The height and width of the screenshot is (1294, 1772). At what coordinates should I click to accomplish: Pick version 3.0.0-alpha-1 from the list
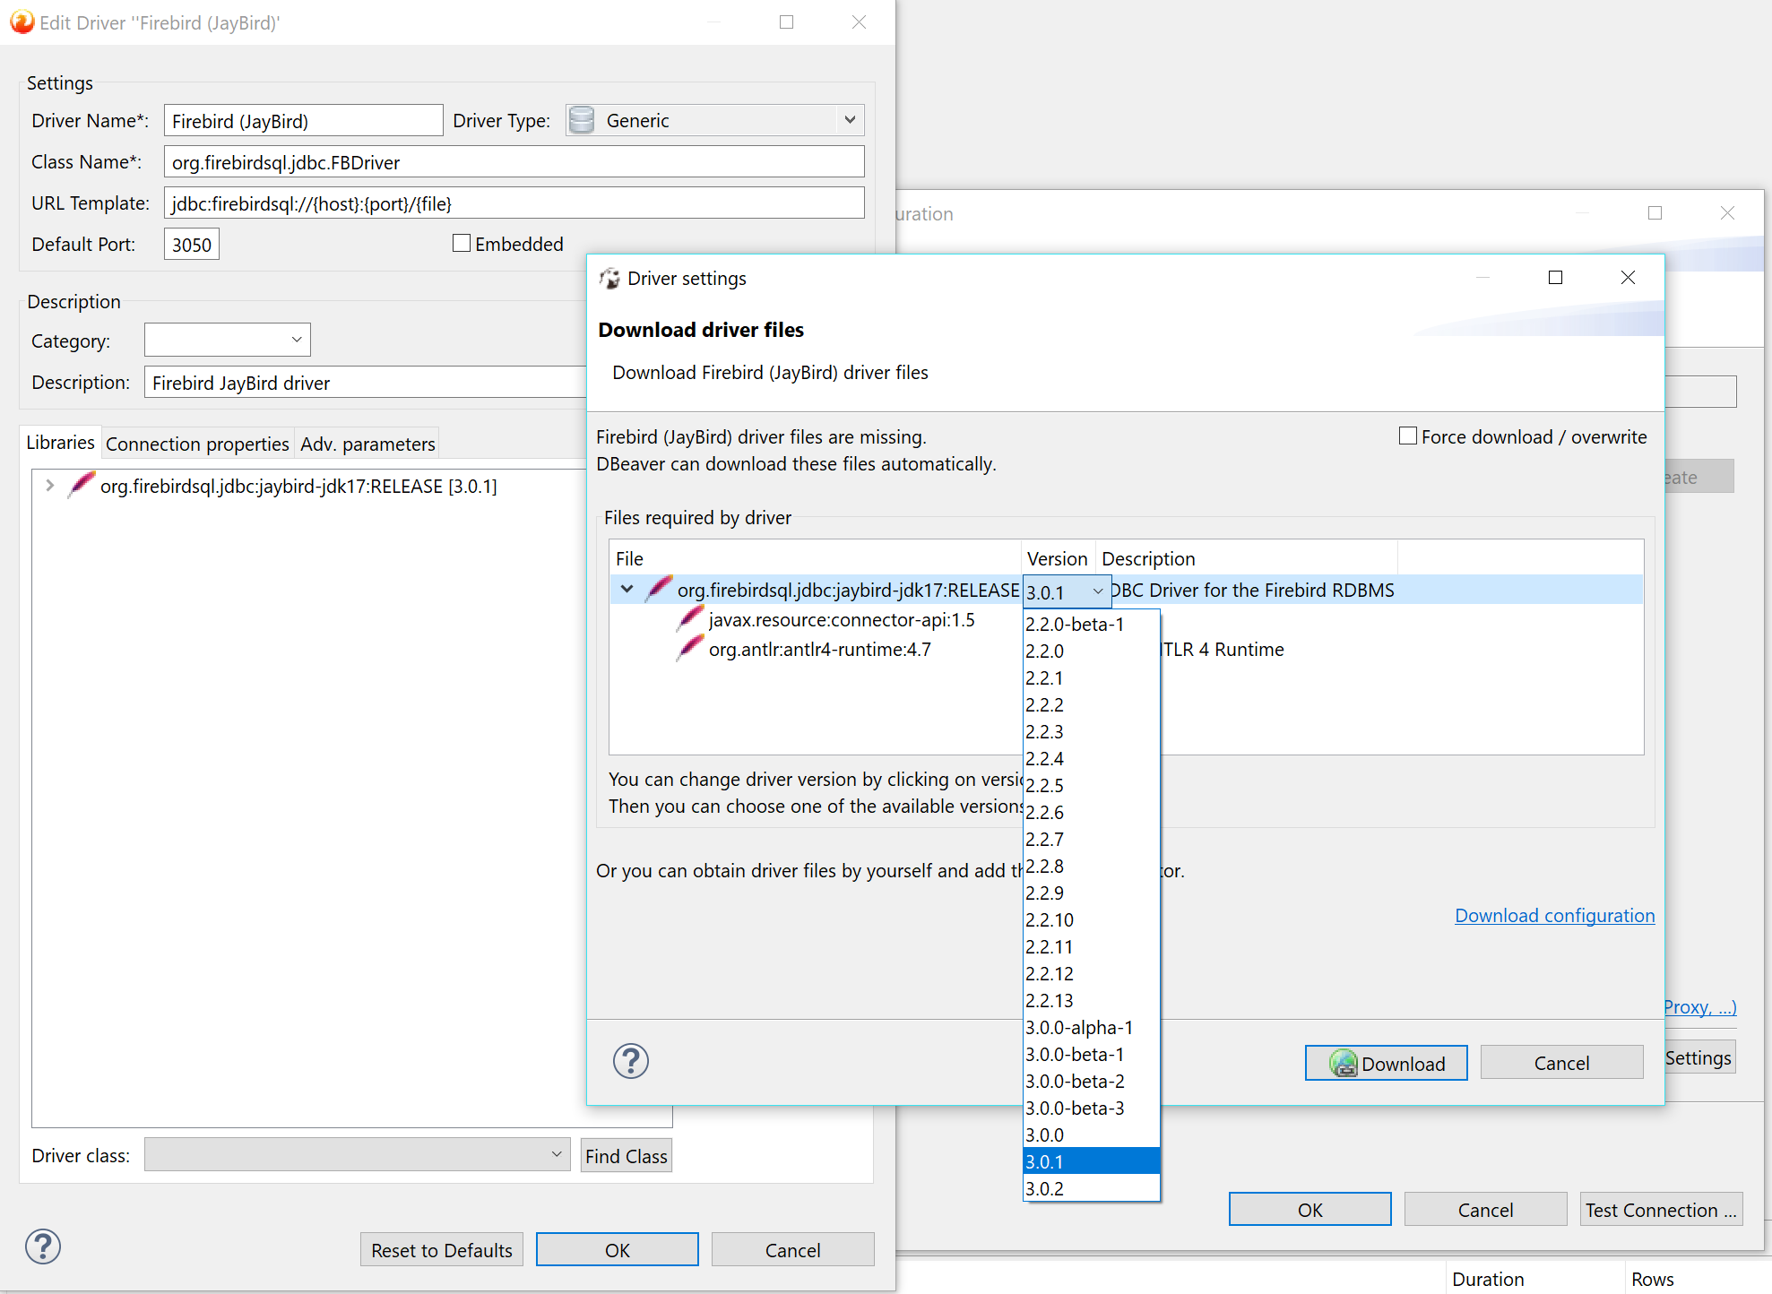(x=1091, y=1027)
